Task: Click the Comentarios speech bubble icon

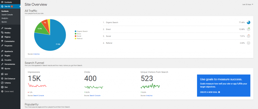Action: point(2,41)
